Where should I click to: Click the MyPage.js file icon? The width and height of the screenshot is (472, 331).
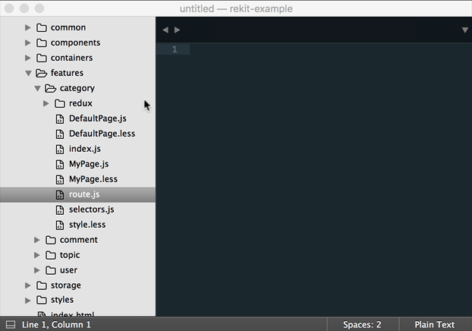click(60, 165)
